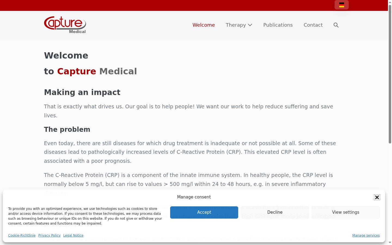This screenshot has width=392, height=245.
Task: Decline cookies in the consent banner
Action: [275, 212]
